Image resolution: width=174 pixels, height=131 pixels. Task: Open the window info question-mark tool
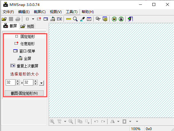point(89,19)
